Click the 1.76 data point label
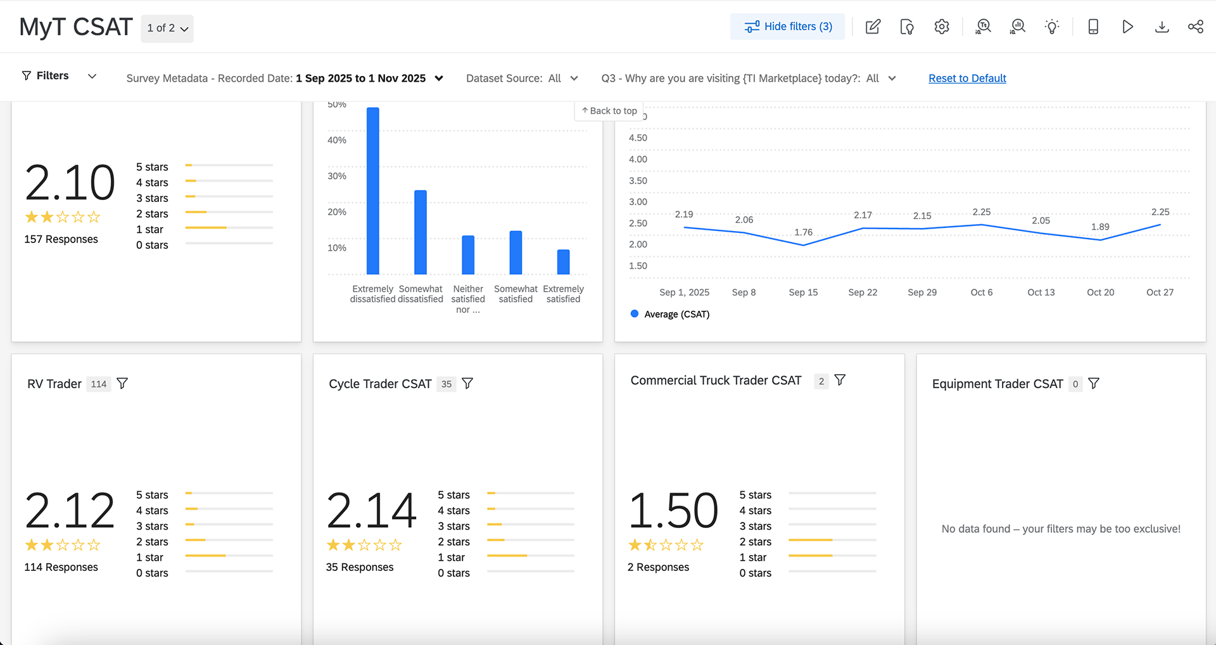The image size is (1216, 645). click(804, 232)
